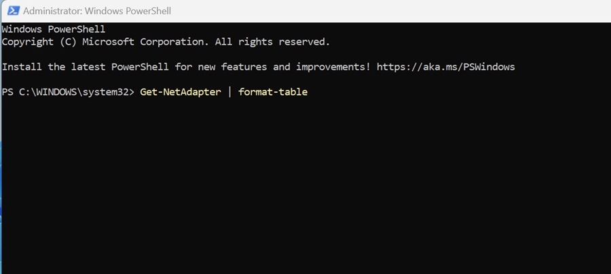Click the PowerShell icon in the title bar
Image resolution: width=611 pixels, height=274 pixels.
point(12,11)
